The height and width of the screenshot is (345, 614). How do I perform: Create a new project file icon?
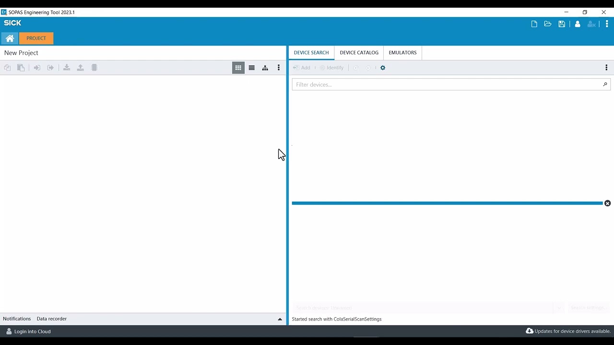534,24
